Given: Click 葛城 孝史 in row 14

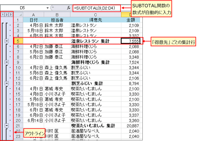Looking at the screenshot, I should coord(57,89).
